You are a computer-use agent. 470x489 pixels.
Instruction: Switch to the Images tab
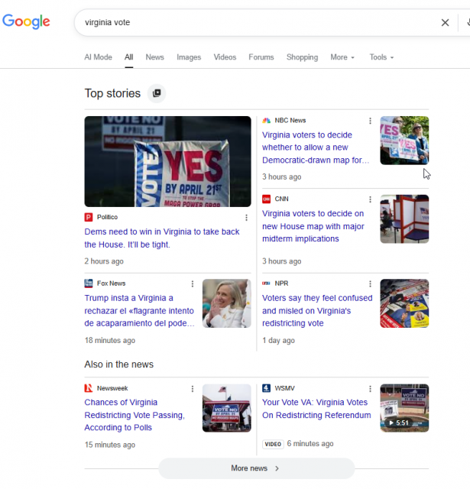189,57
